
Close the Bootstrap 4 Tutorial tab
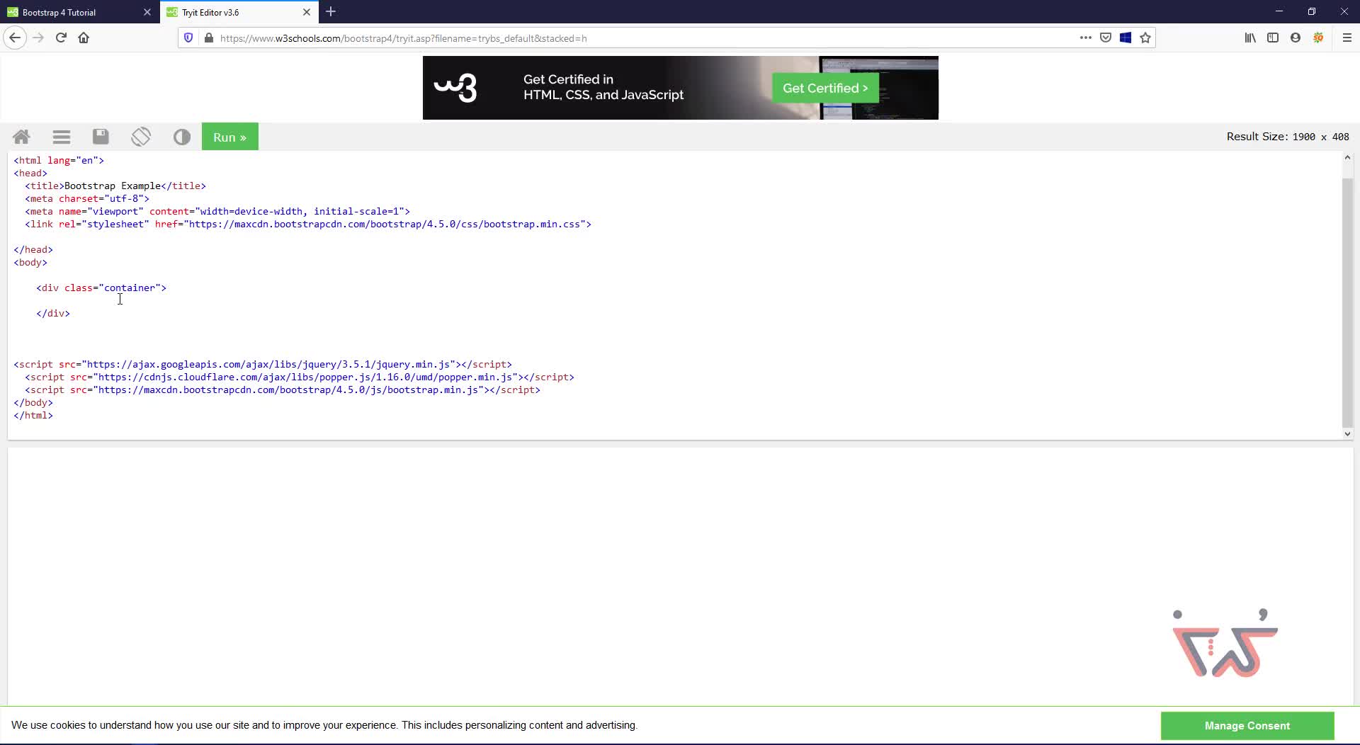(x=147, y=12)
